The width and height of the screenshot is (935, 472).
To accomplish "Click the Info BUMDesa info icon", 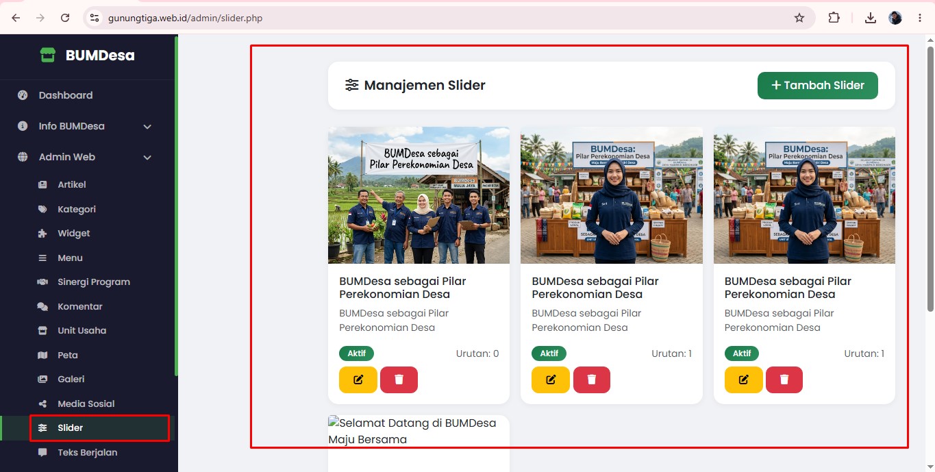I will pos(23,126).
